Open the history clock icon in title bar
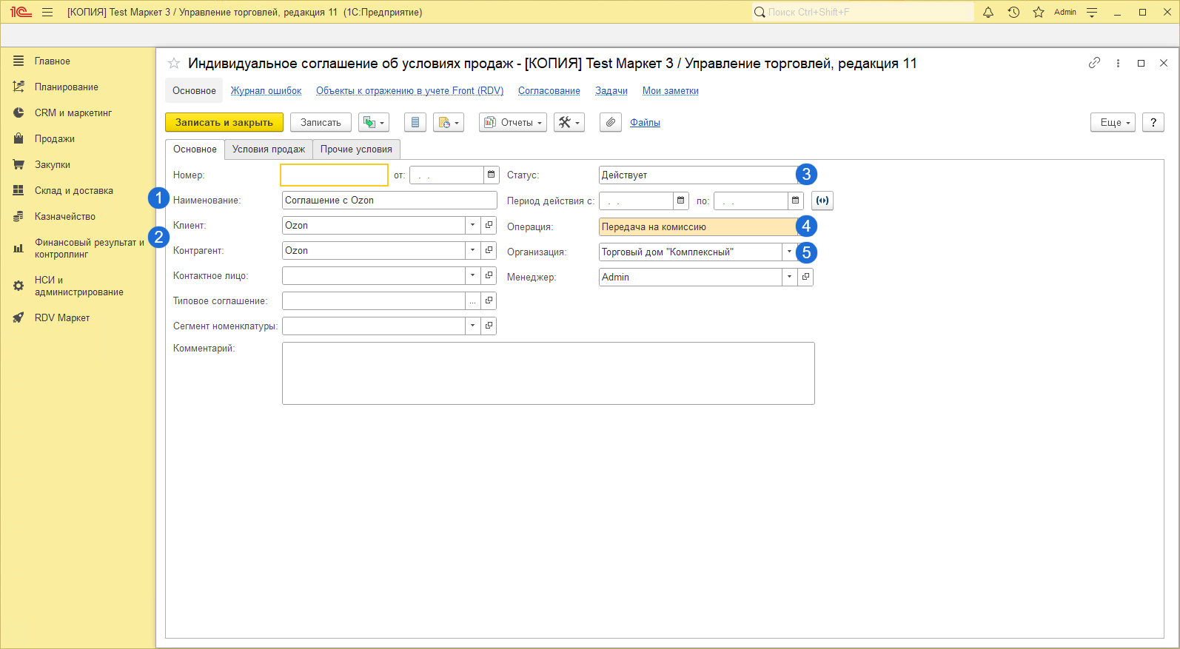 (1013, 12)
